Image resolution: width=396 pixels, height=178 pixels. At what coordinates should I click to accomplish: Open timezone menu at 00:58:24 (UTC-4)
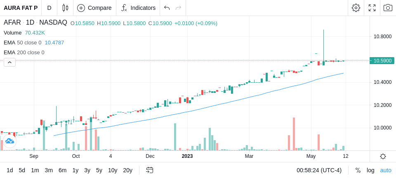pos(319,171)
